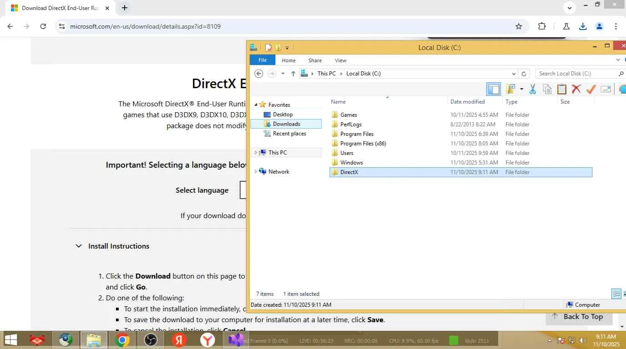Screen dimensions: 626x349
Task: Open the Chrome Extensions puzzle icon
Action: click(x=542, y=26)
